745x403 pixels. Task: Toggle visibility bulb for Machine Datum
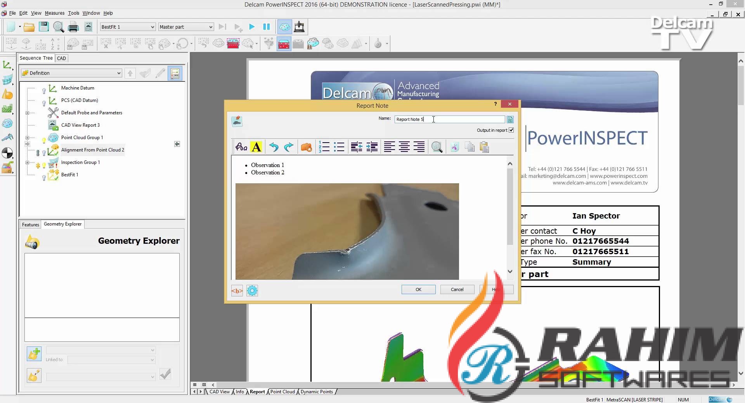coord(44,91)
